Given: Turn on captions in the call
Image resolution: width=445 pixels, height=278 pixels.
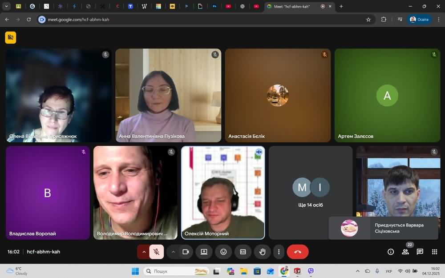Looking at the screenshot, I should pyautogui.click(x=243, y=252).
